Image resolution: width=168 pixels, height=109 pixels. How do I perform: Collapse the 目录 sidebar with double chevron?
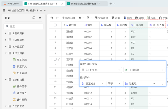click(40, 18)
